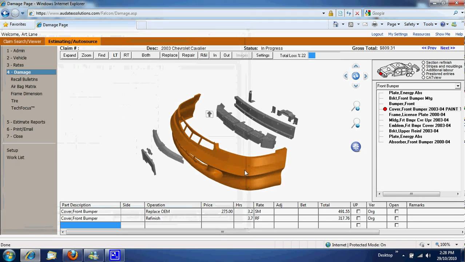Go to 1 - Admin section
Image resolution: width=465 pixels, height=262 pixels.
(x=16, y=51)
